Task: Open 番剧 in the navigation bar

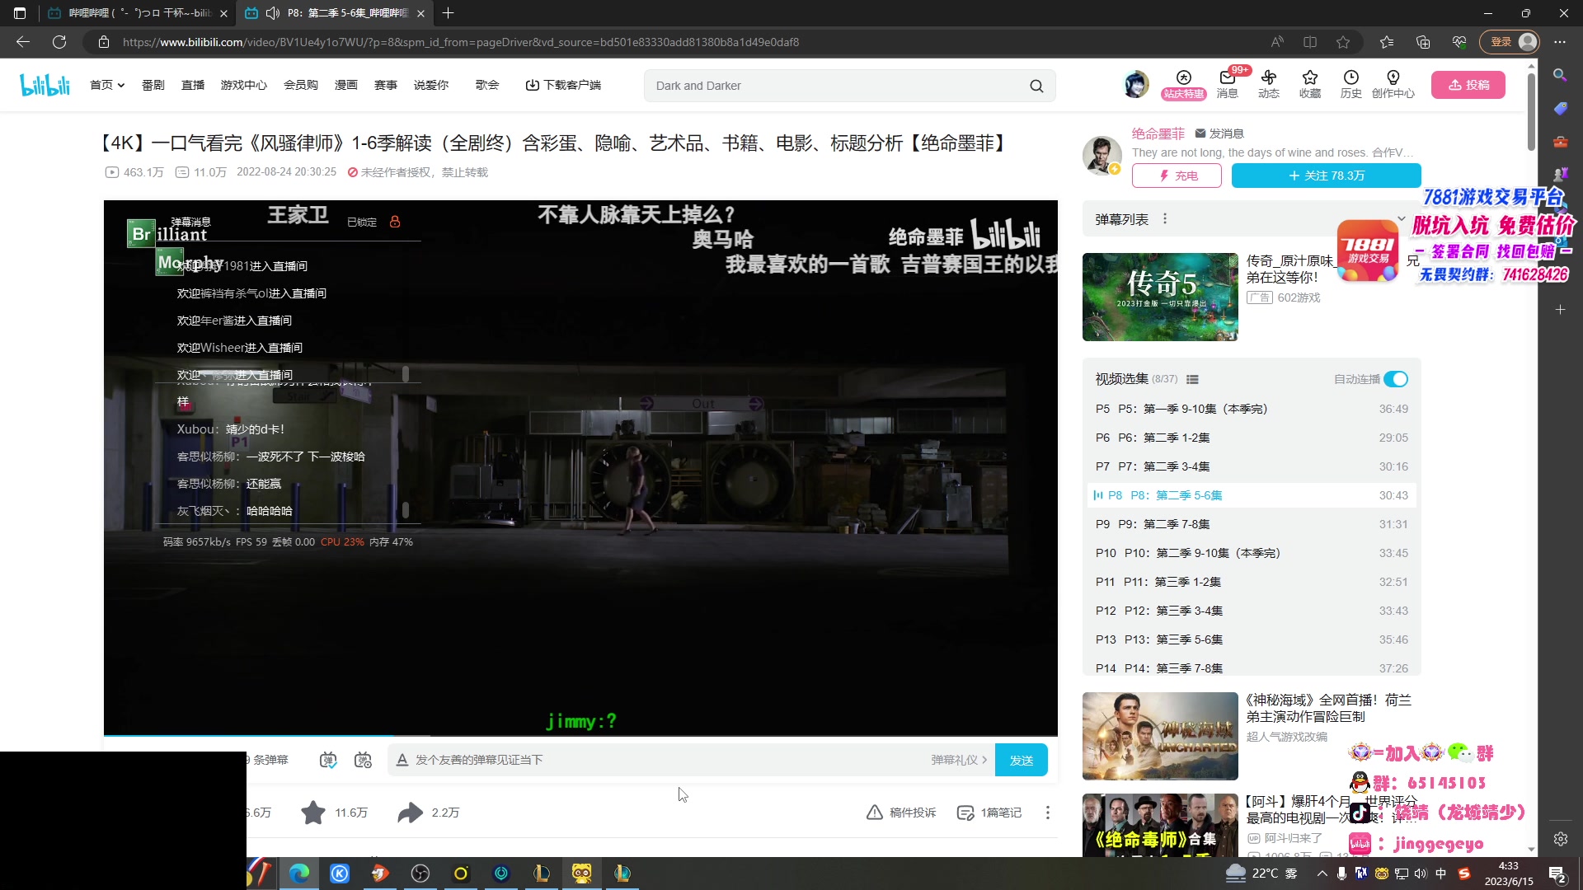Action: pyautogui.click(x=153, y=85)
